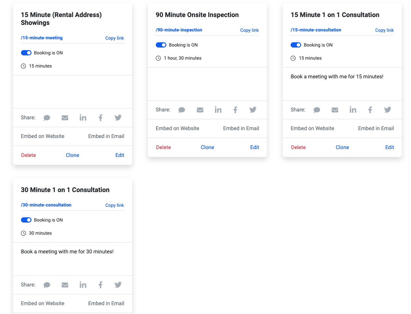
Task: Open the /15-minute-consultation URL link
Action: [316, 30]
